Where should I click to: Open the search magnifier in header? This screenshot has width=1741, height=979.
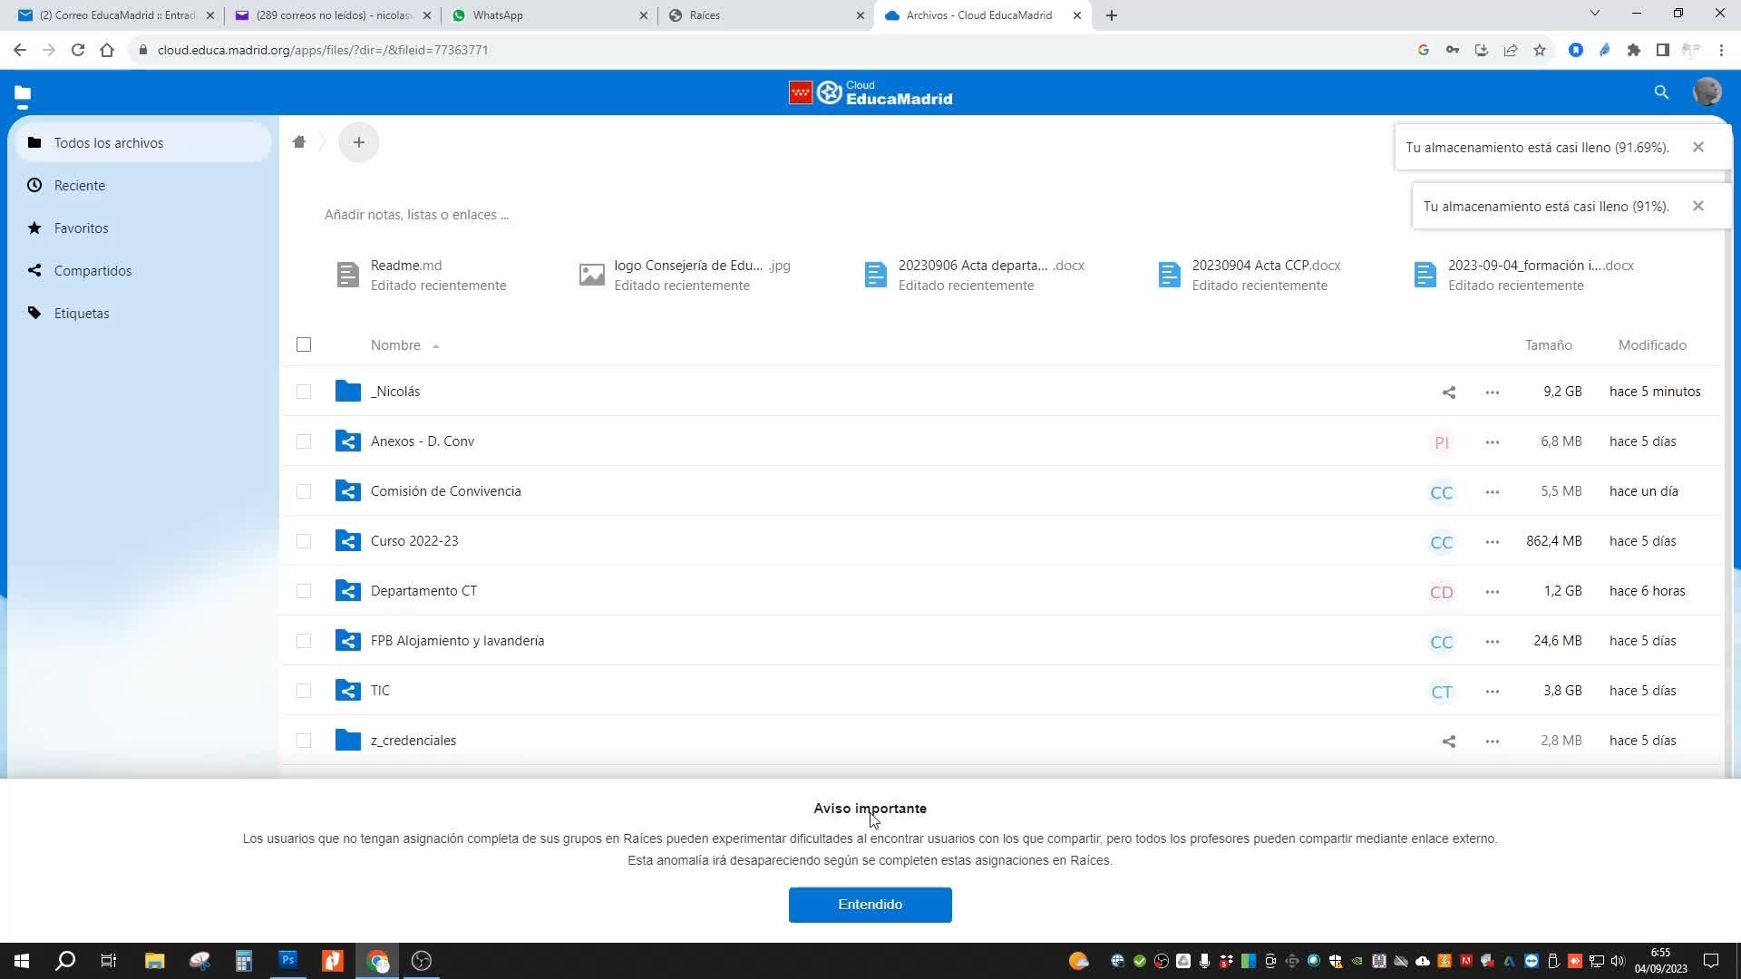1660,92
